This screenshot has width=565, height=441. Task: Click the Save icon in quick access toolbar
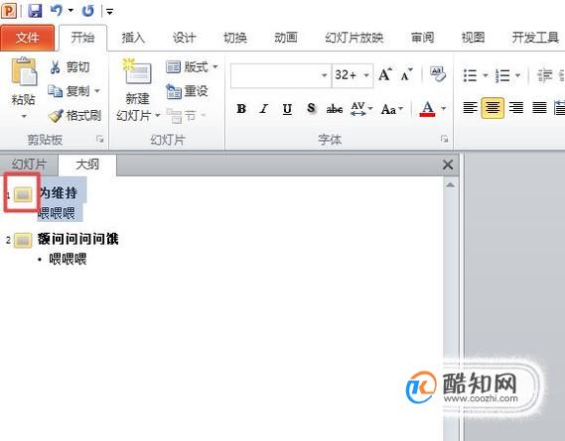coord(35,11)
